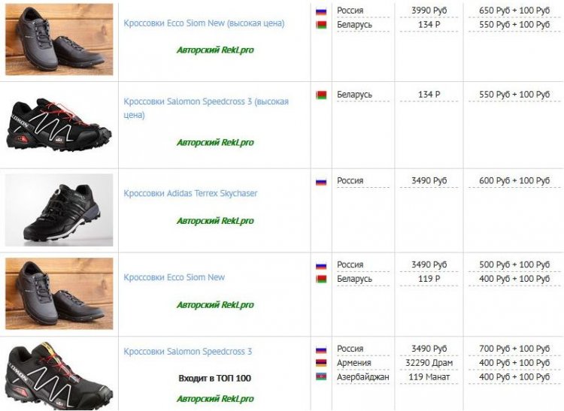Click the "Армения" country label
The height and width of the screenshot is (411, 564).
point(354,363)
